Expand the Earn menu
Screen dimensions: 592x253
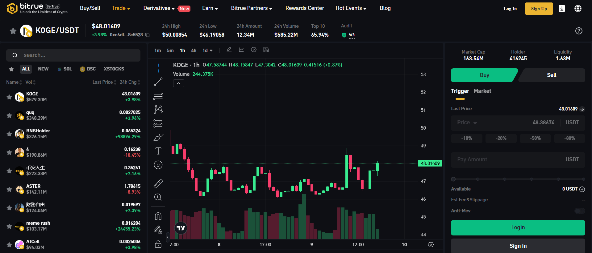click(x=210, y=8)
